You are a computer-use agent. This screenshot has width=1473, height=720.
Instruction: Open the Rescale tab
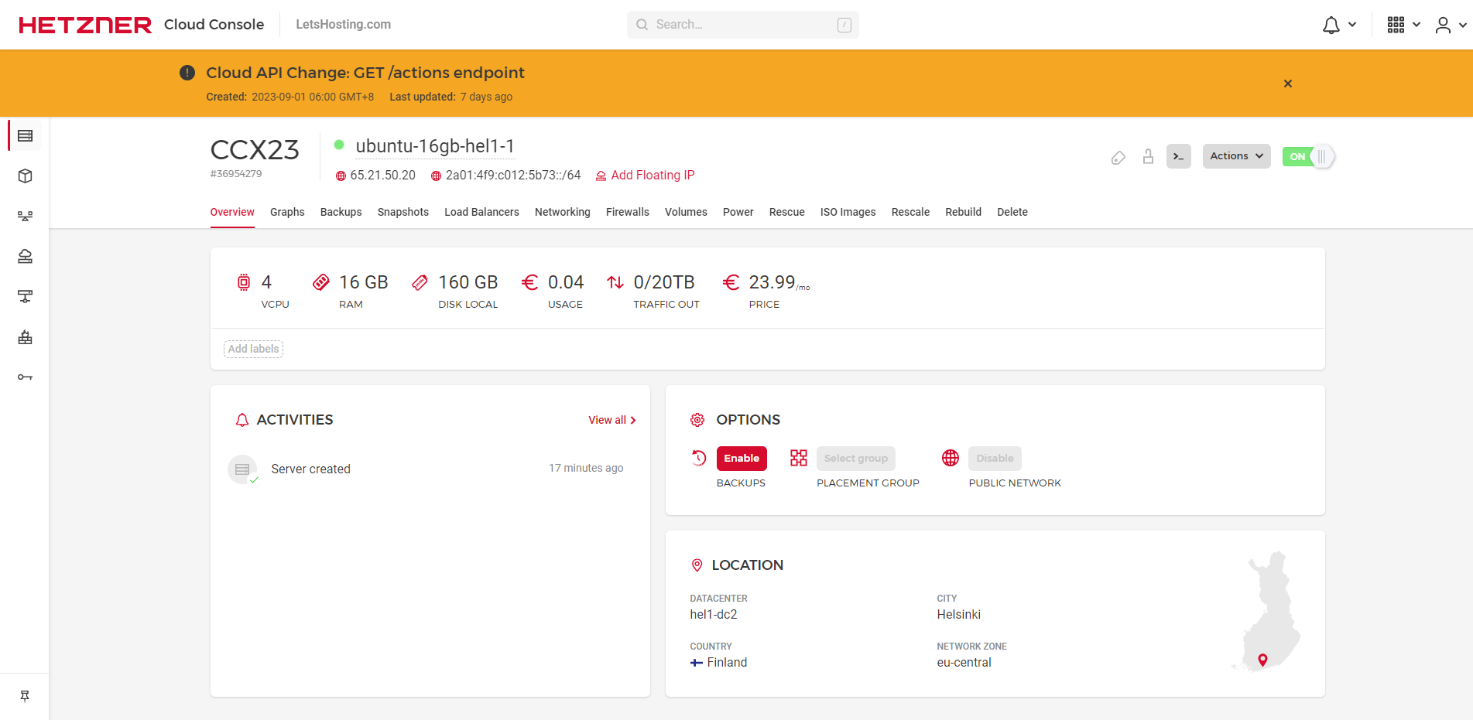point(910,212)
